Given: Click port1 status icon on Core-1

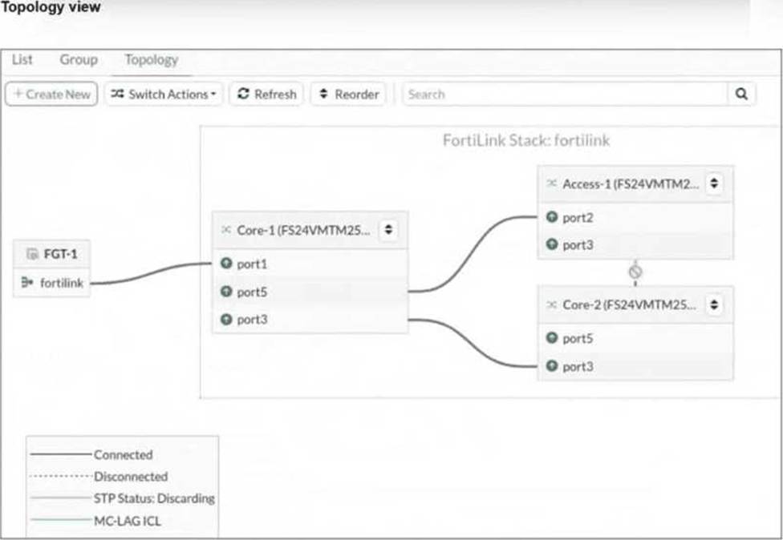Looking at the screenshot, I should (226, 263).
